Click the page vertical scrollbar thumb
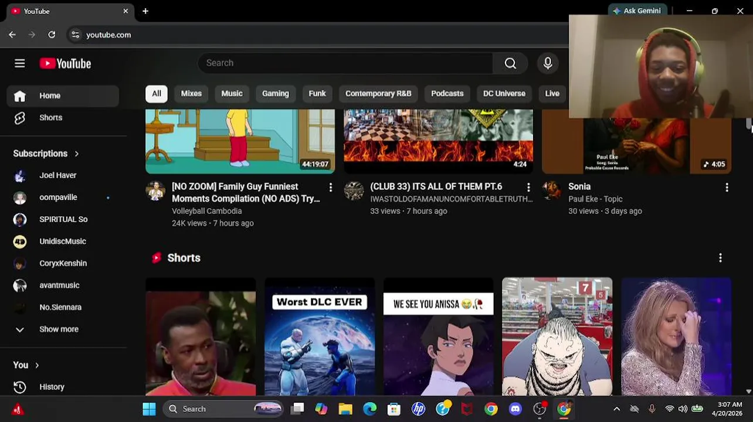This screenshot has width=753, height=422. click(x=749, y=124)
